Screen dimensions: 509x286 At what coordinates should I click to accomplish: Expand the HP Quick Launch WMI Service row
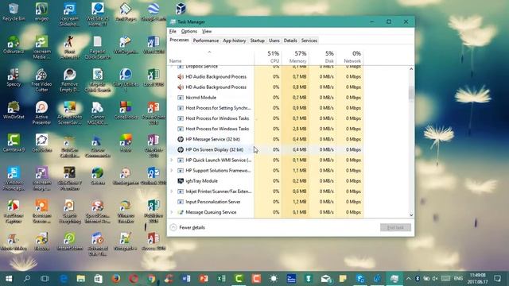point(172,160)
